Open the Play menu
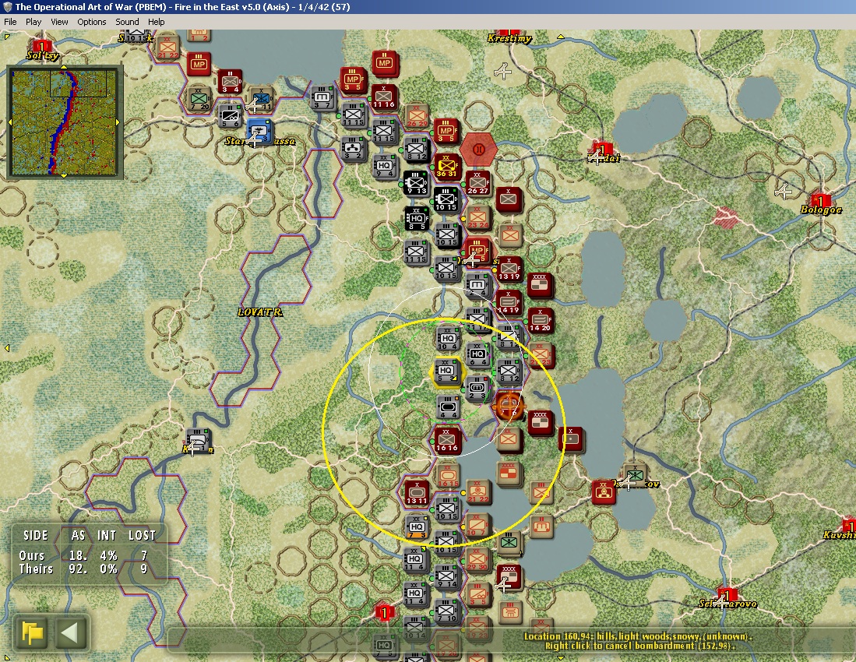 coord(33,22)
